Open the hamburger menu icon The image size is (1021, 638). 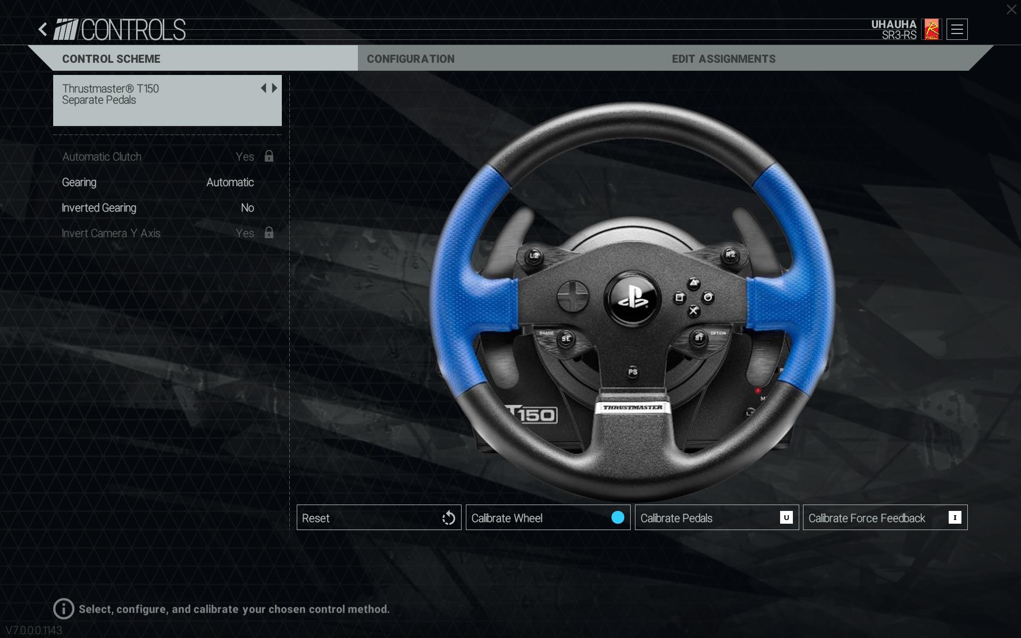coord(957,30)
